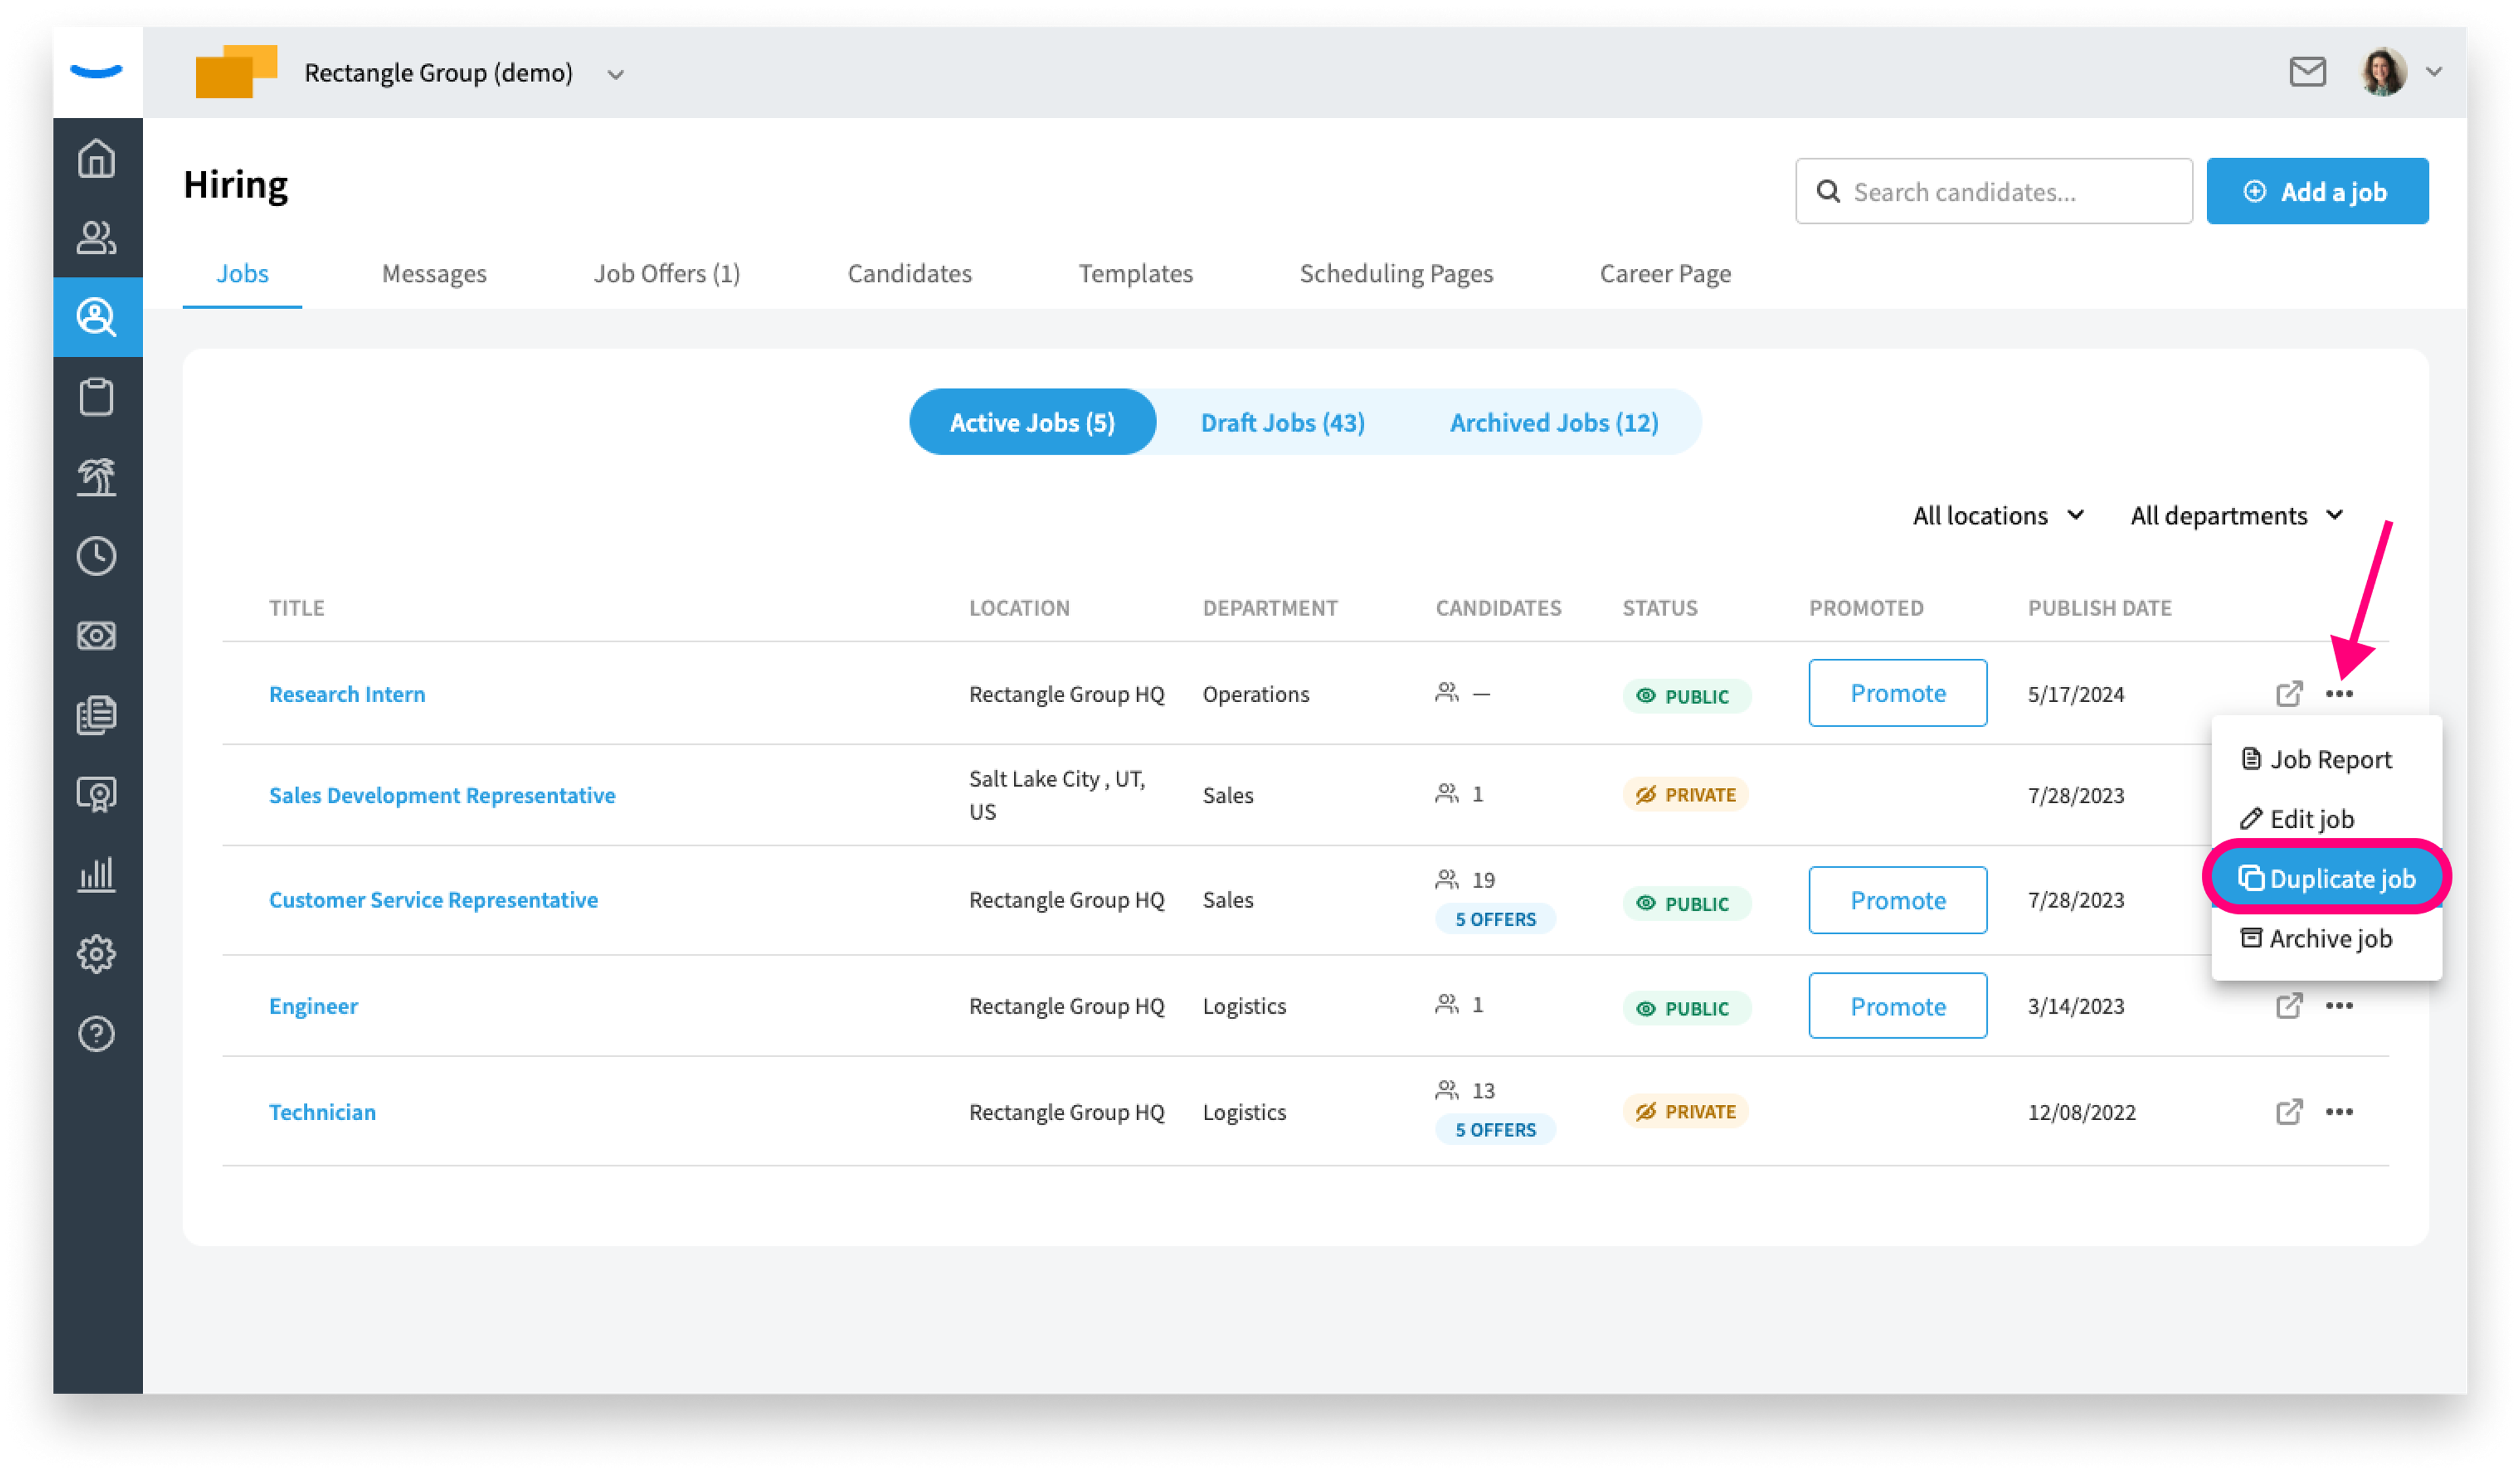Open the Customer Service Representative link
Image resolution: width=2520 pixels, height=1473 pixels.
(x=433, y=900)
